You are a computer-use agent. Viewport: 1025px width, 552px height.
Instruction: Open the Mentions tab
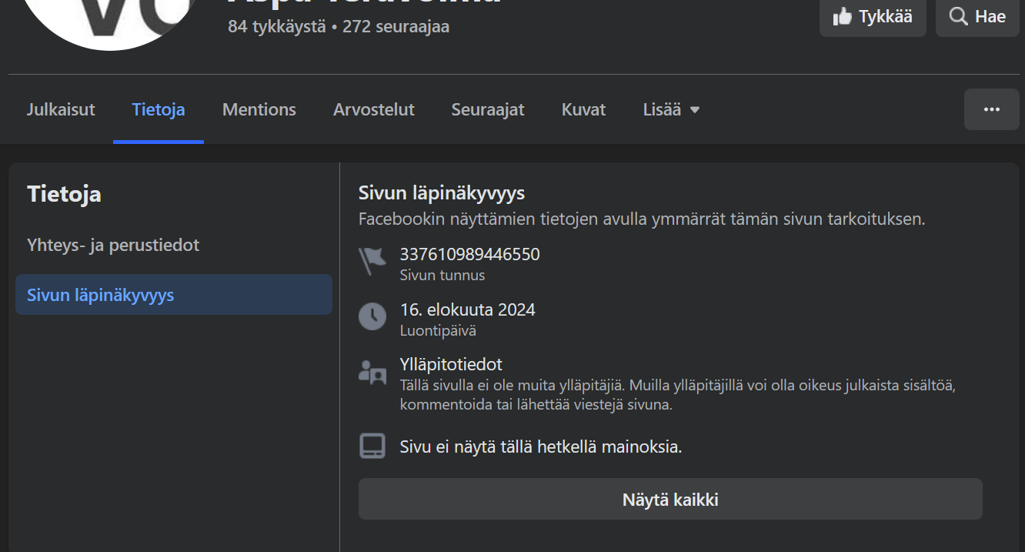click(259, 109)
